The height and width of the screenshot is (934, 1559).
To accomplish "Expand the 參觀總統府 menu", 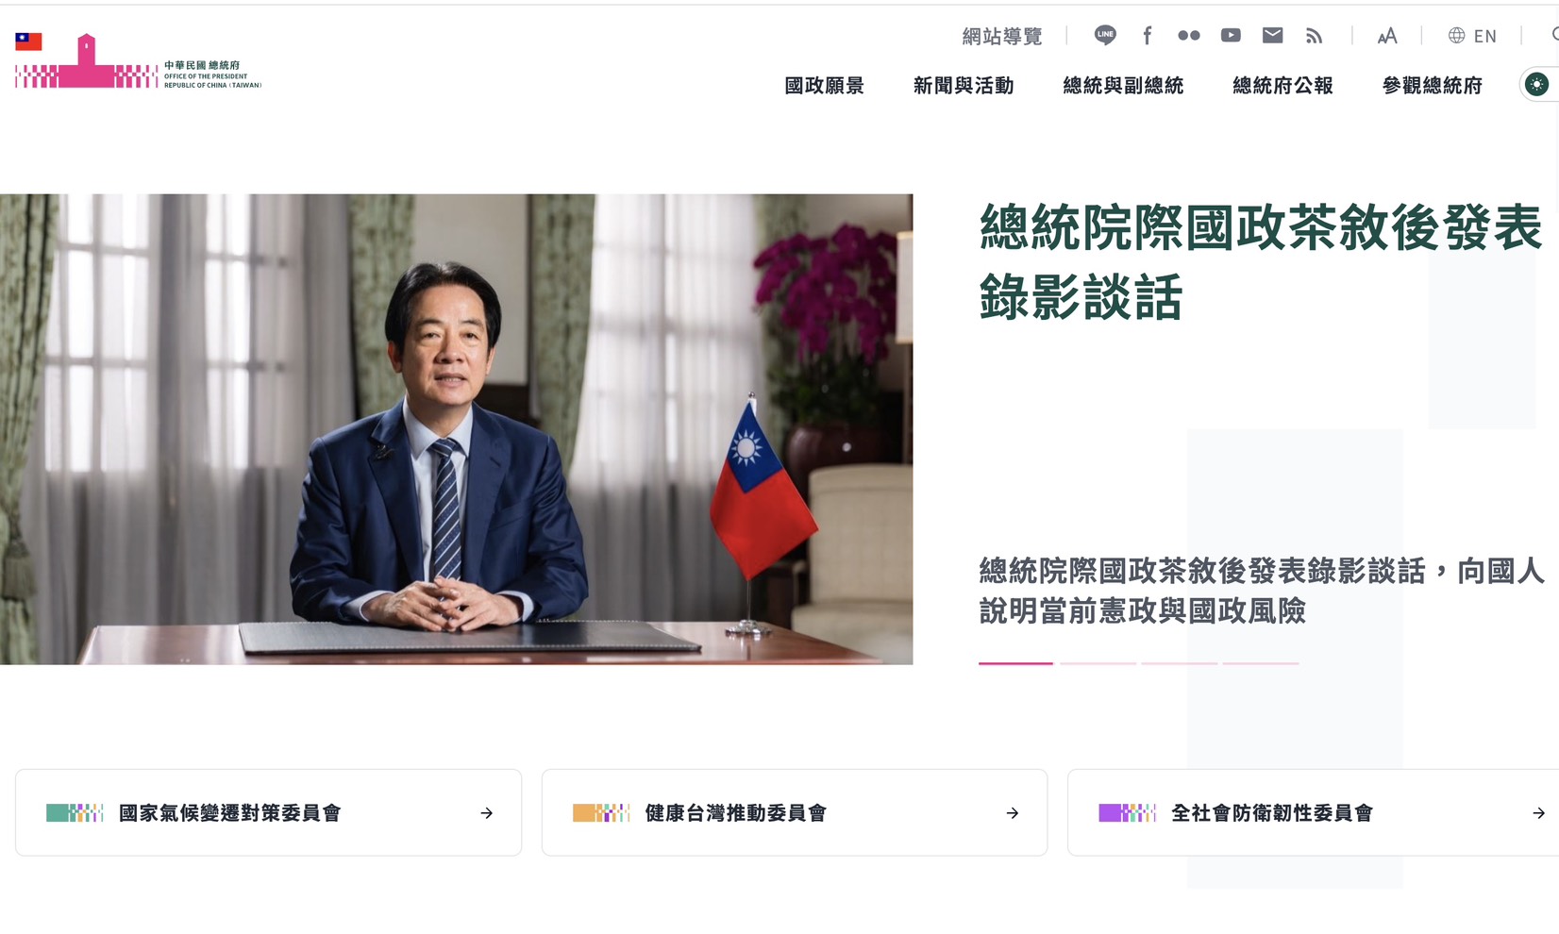I will 1433,86.
